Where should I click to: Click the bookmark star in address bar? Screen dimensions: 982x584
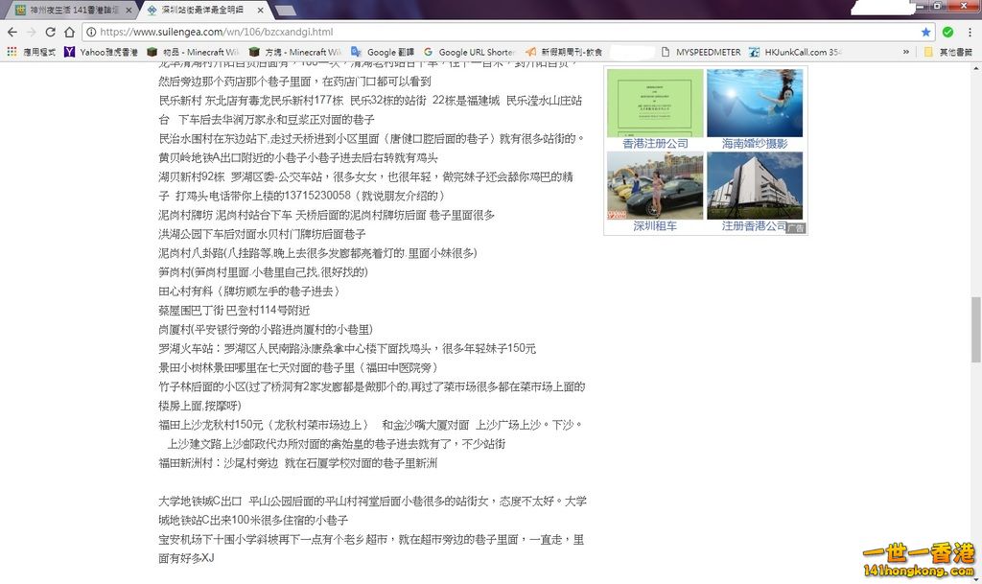pyautogui.click(x=925, y=32)
